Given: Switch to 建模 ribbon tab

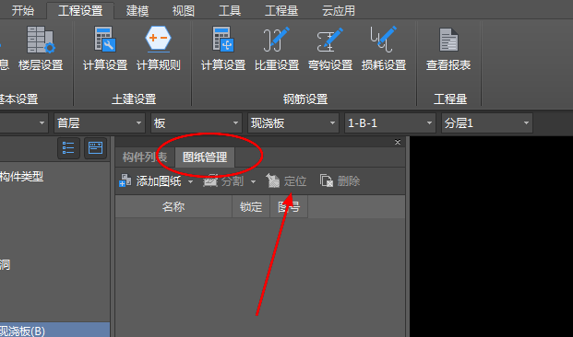Looking at the screenshot, I should pos(137,10).
